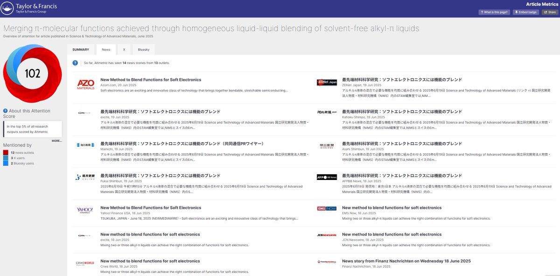Open the ZDNet Japan outlet logo

[327, 82]
